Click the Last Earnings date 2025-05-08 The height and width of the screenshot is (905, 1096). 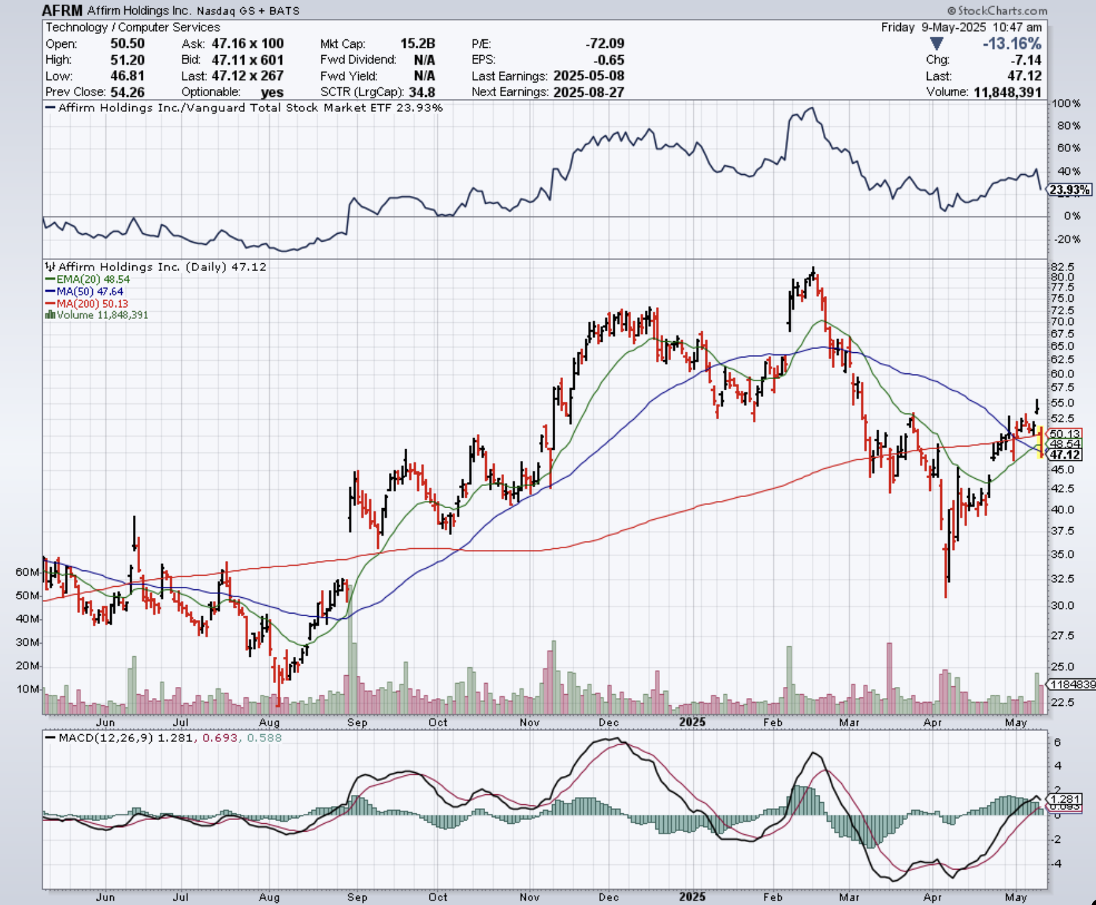pyautogui.click(x=589, y=76)
